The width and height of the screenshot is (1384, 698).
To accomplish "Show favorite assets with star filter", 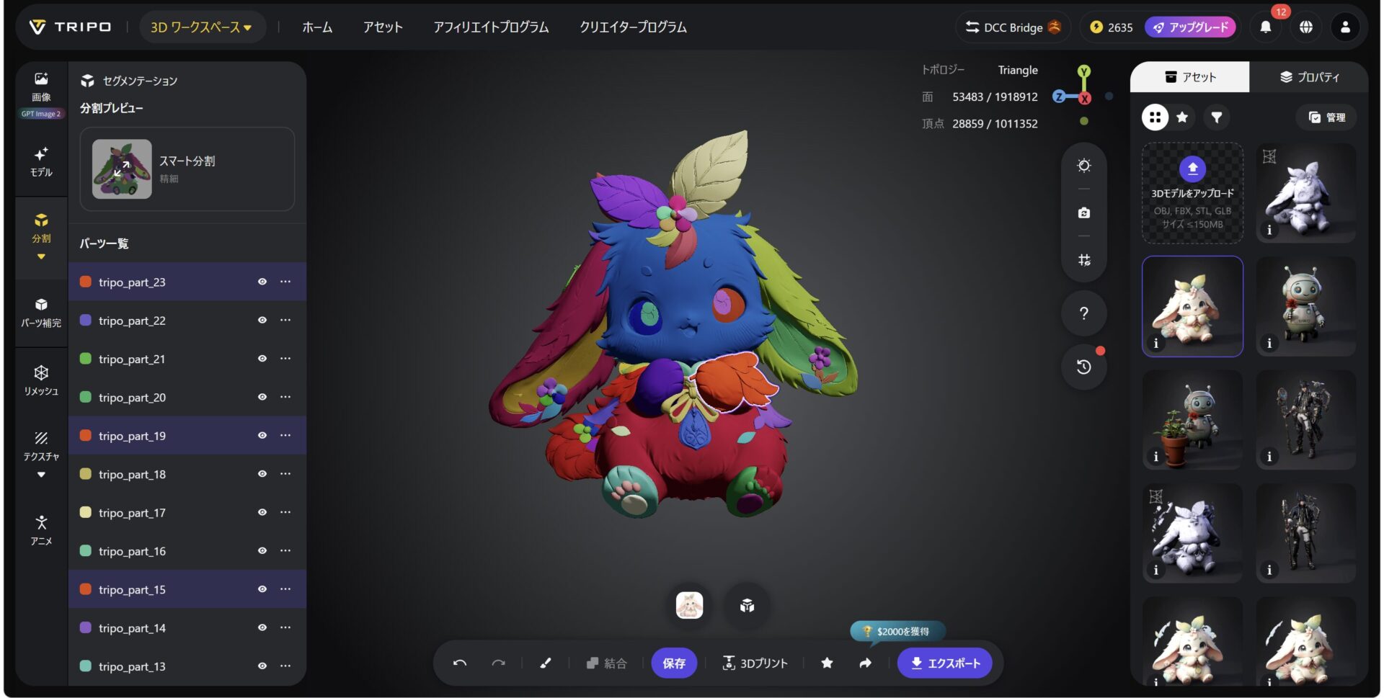I will click(x=1182, y=117).
